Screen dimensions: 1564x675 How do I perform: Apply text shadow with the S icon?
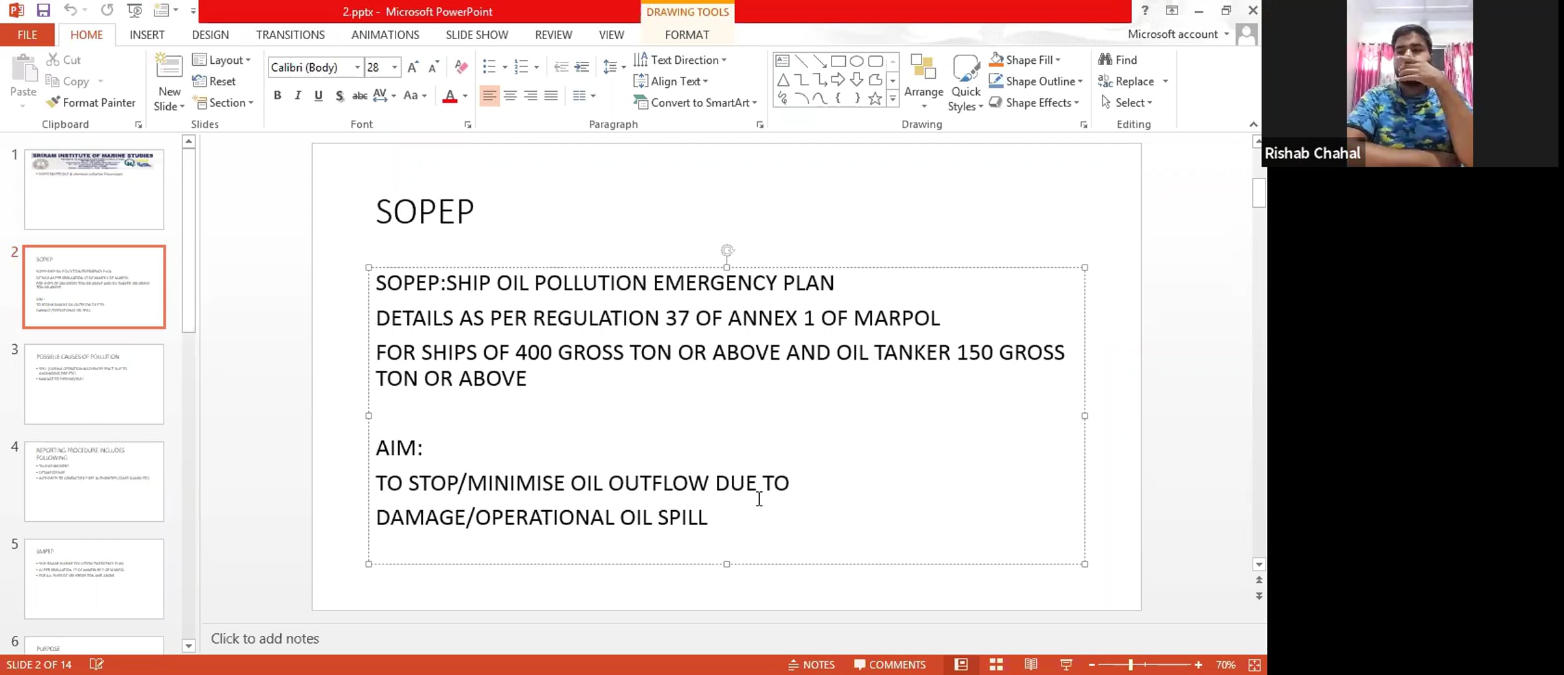tap(340, 96)
